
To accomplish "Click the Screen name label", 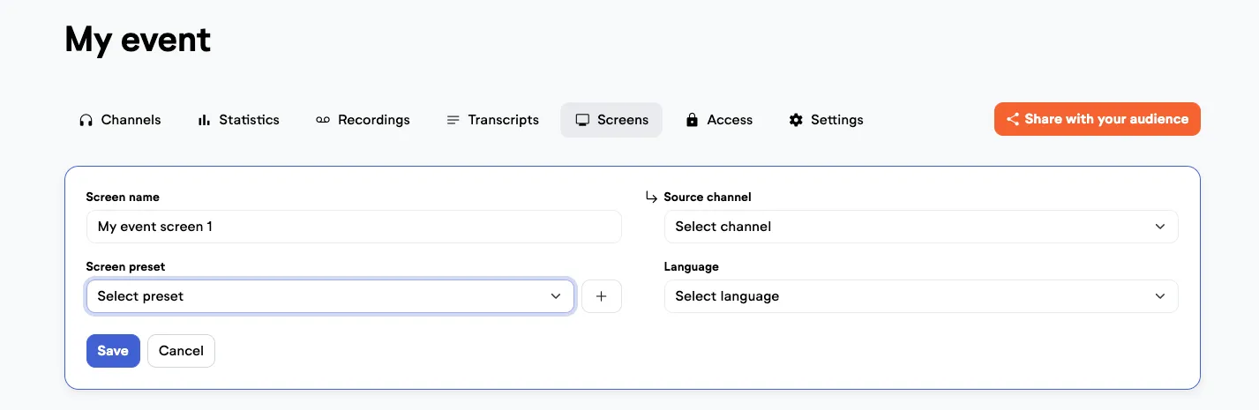I will tap(123, 197).
